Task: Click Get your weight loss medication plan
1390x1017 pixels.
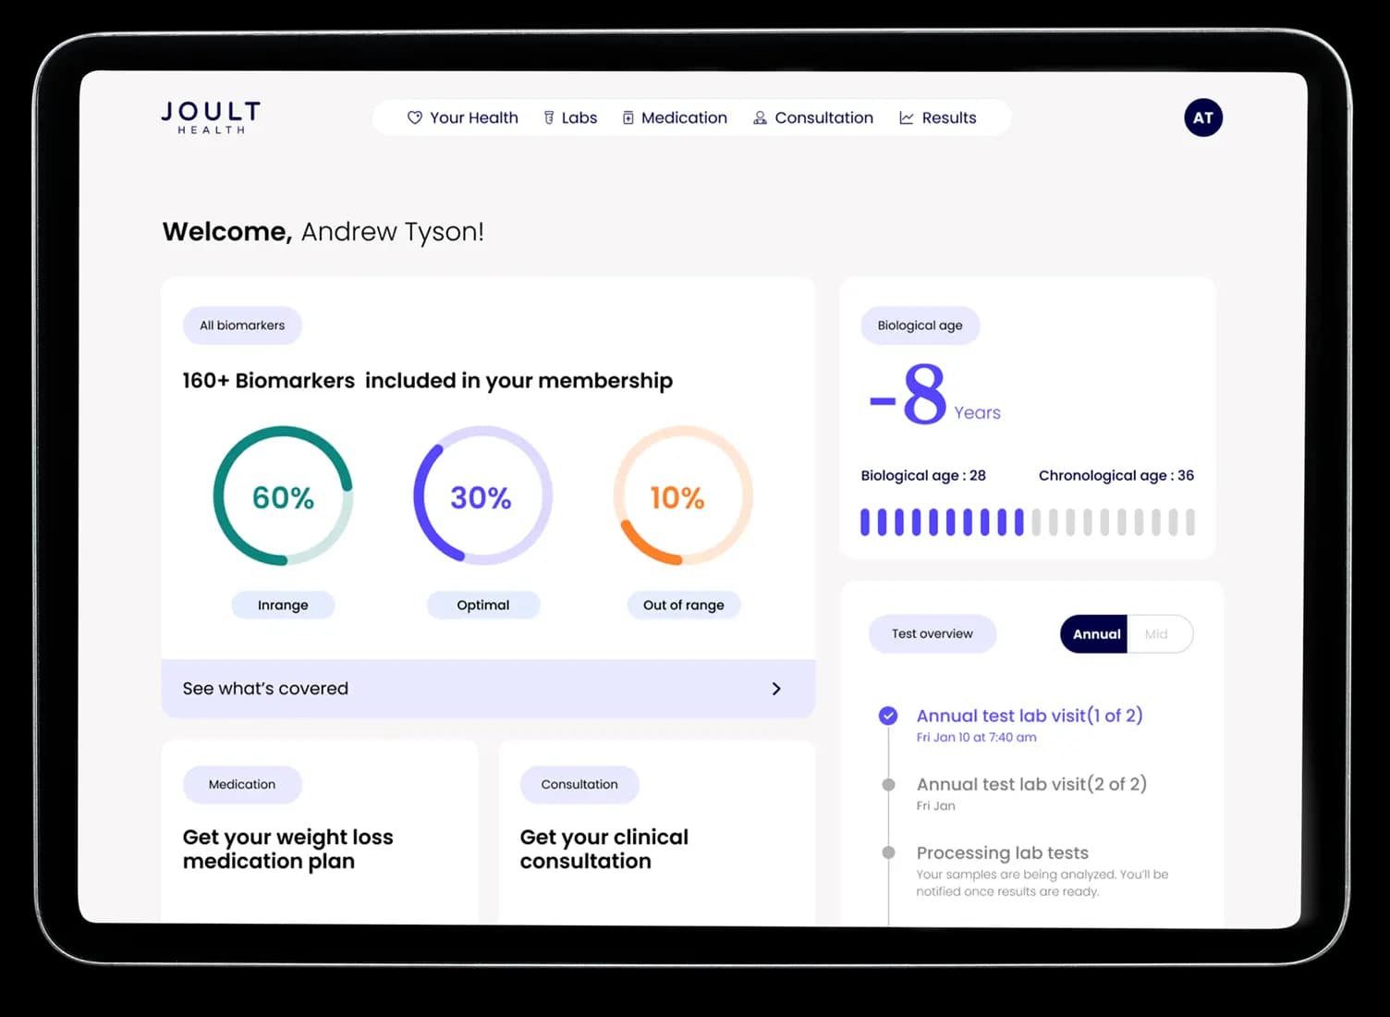Action: [x=288, y=849]
